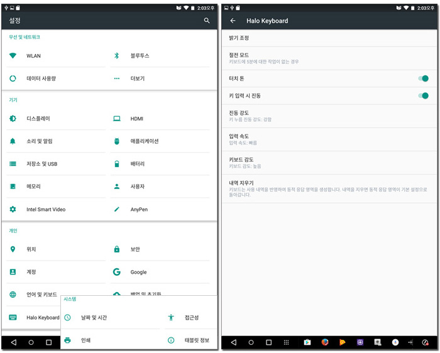Open 보안 security settings

tap(160, 249)
